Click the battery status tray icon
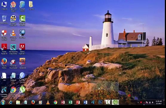This screenshot has height=108, width=166. point(150,103)
